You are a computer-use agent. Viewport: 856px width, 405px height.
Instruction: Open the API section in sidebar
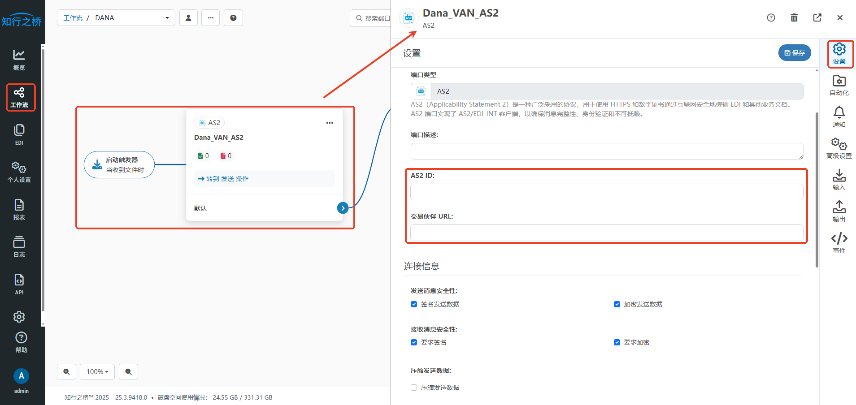click(x=19, y=284)
